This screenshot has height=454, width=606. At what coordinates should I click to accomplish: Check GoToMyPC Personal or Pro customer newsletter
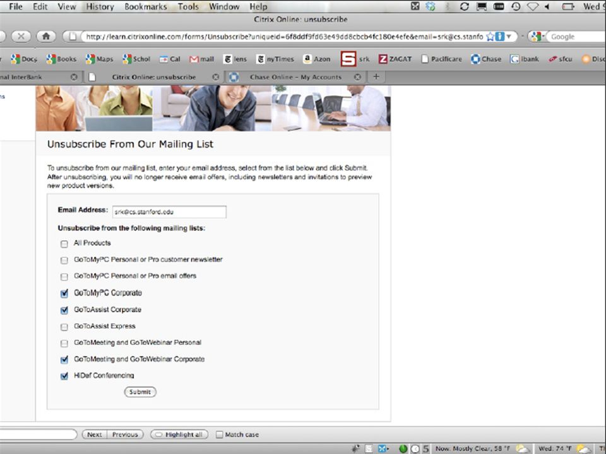pyautogui.click(x=64, y=260)
